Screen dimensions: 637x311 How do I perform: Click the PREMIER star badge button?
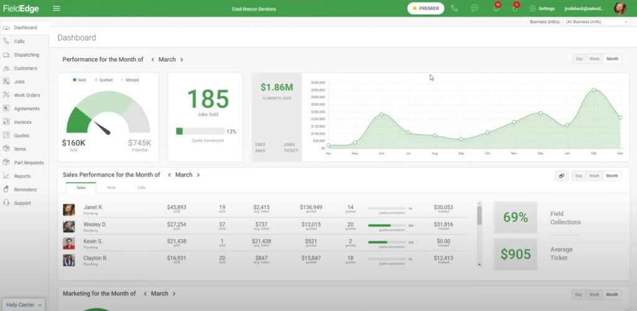[x=425, y=8]
